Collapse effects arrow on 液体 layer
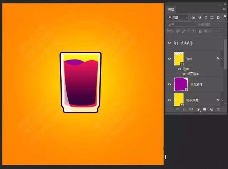228x169 pixels. coord(222,59)
